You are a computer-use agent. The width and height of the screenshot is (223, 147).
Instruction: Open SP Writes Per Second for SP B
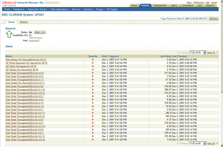point(22,69)
